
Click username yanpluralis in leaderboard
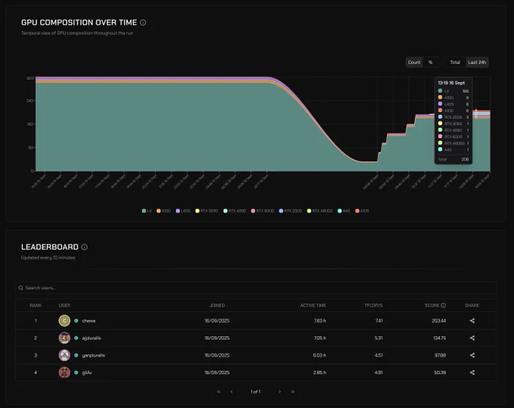[x=94, y=355]
